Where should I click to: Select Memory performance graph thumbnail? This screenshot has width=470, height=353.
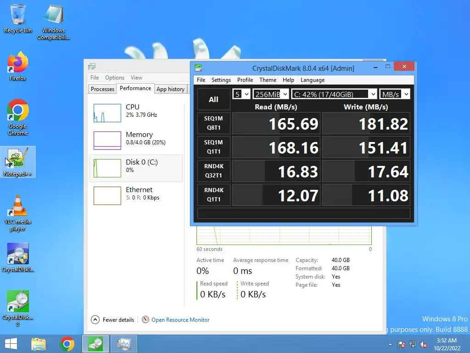107,141
